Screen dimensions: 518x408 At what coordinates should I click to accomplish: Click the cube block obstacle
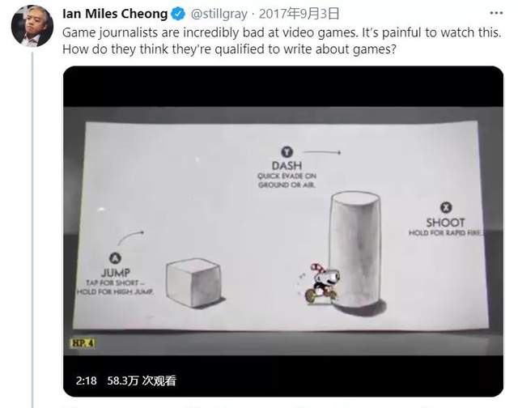tap(193, 283)
